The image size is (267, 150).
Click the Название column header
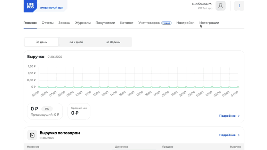tap(33, 147)
